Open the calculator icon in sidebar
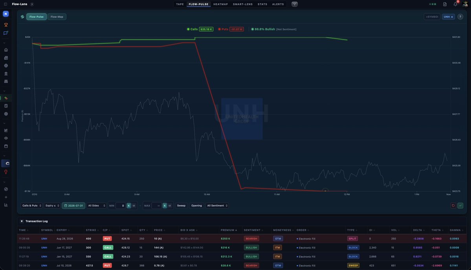 [x=6, y=106]
